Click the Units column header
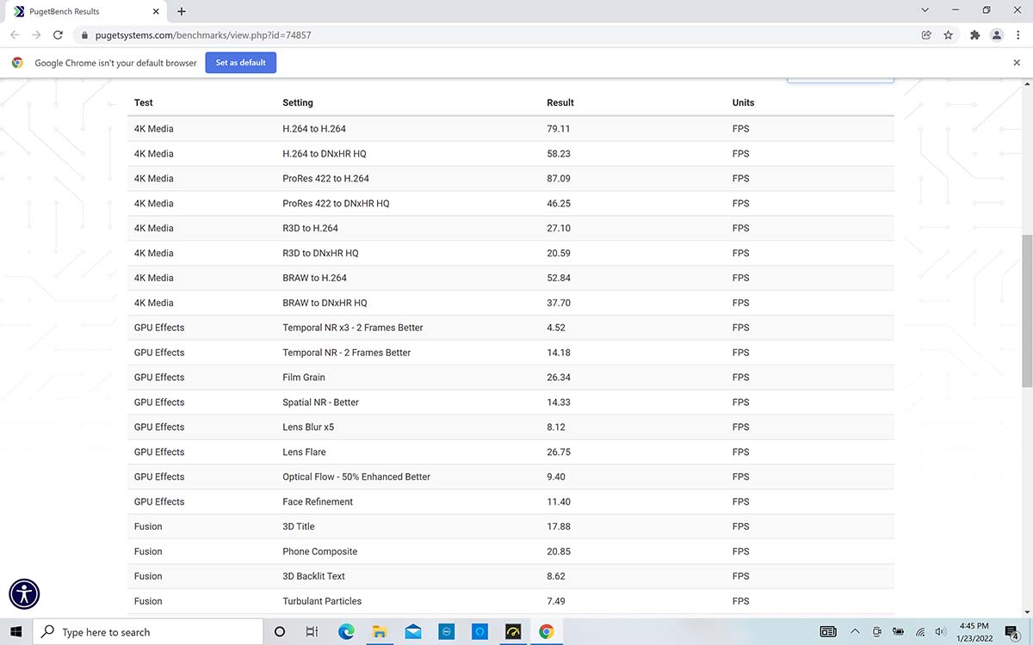Screen dimensions: 1033x645 (743, 102)
